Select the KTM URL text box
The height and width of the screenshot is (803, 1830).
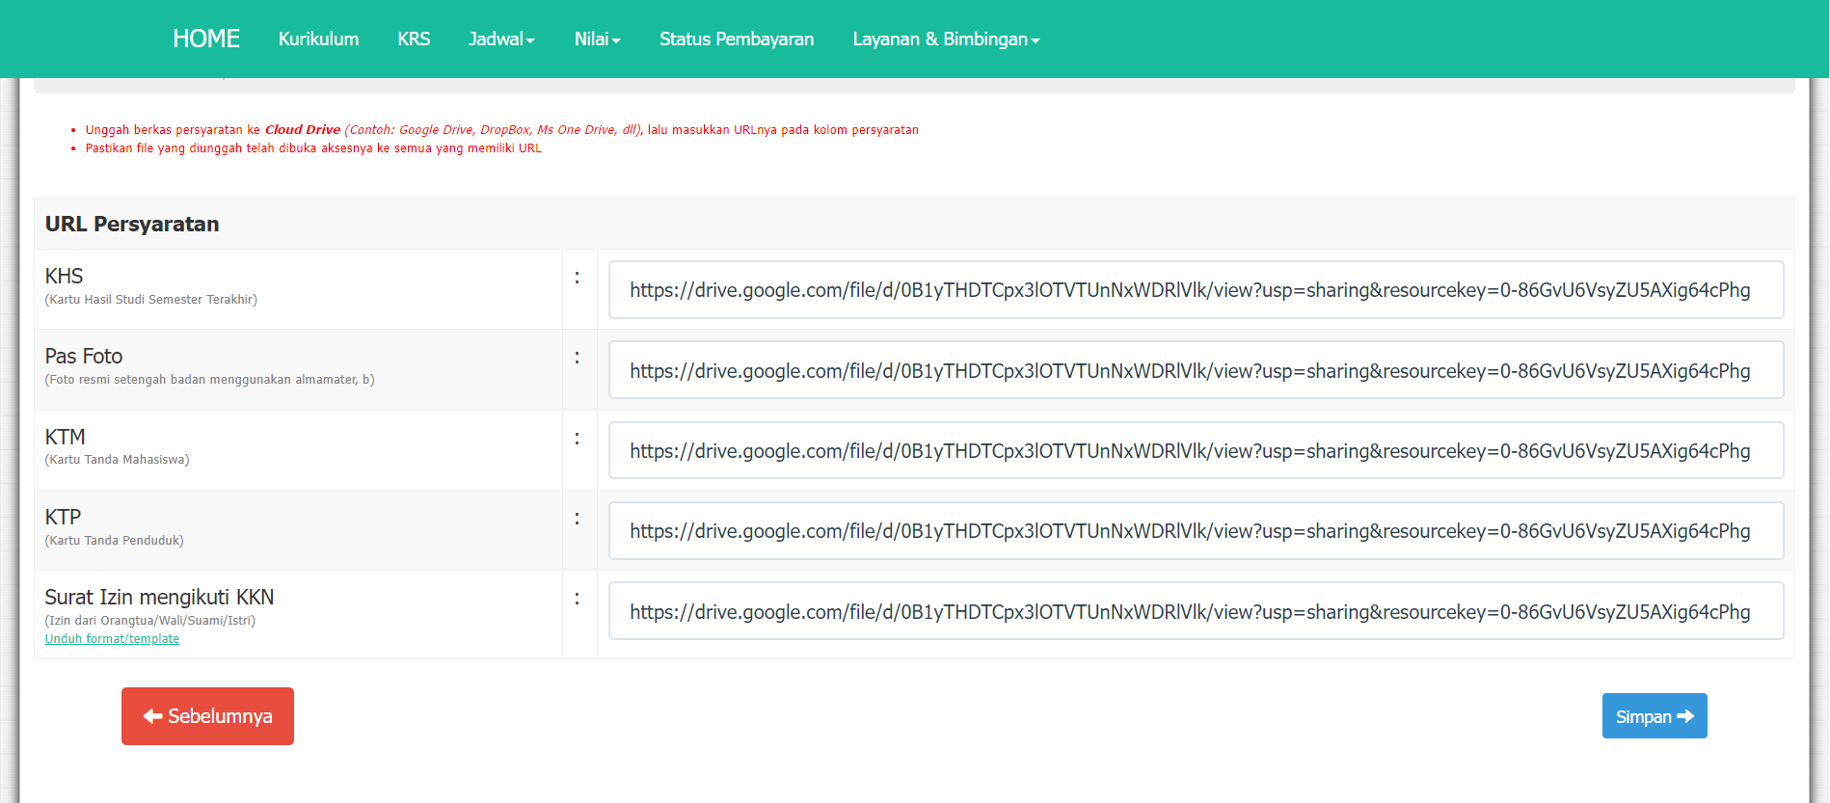coord(1196,450)
